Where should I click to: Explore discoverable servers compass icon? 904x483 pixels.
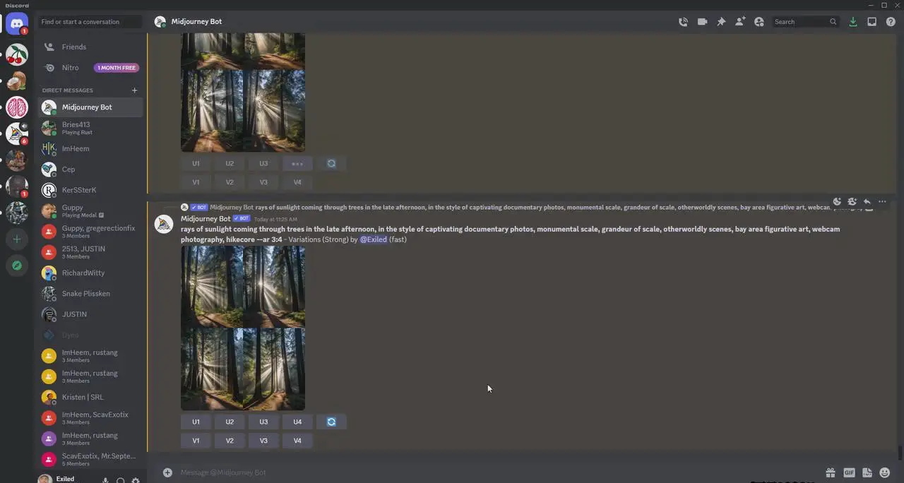point(17,266)
